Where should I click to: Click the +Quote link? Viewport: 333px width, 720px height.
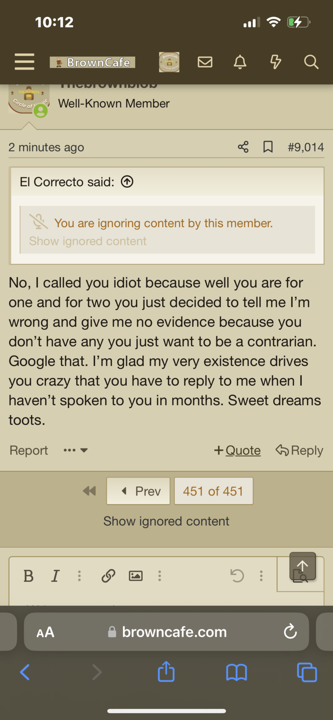click(x=237, y=450)
